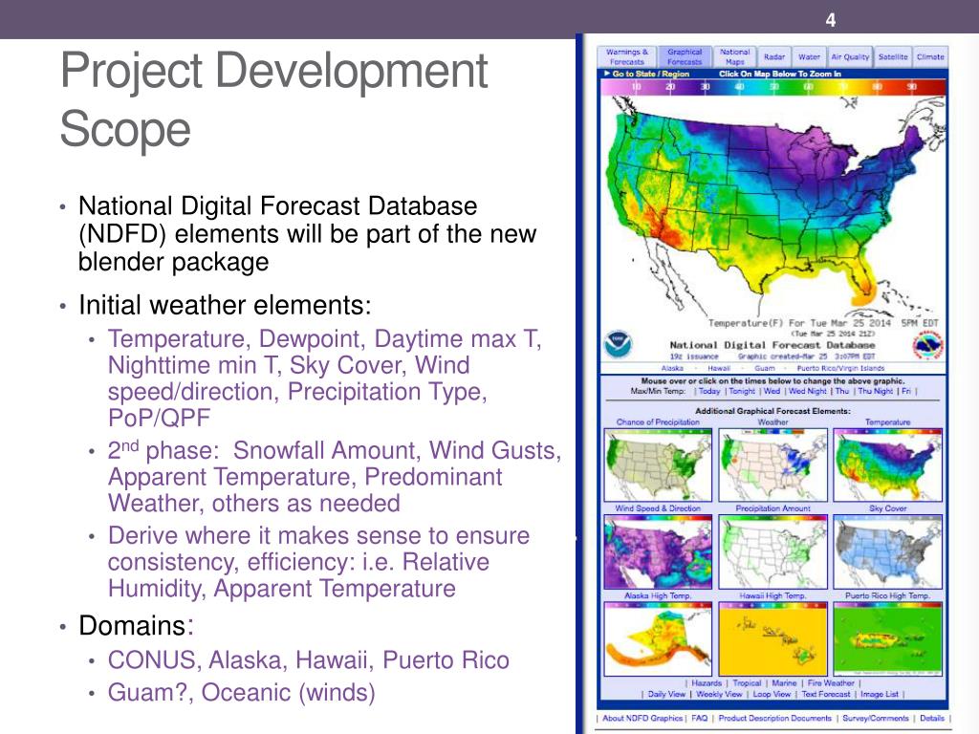Select the Tonight max/min temp link
The width and height of the screenshot is (979, 734).
742,391
